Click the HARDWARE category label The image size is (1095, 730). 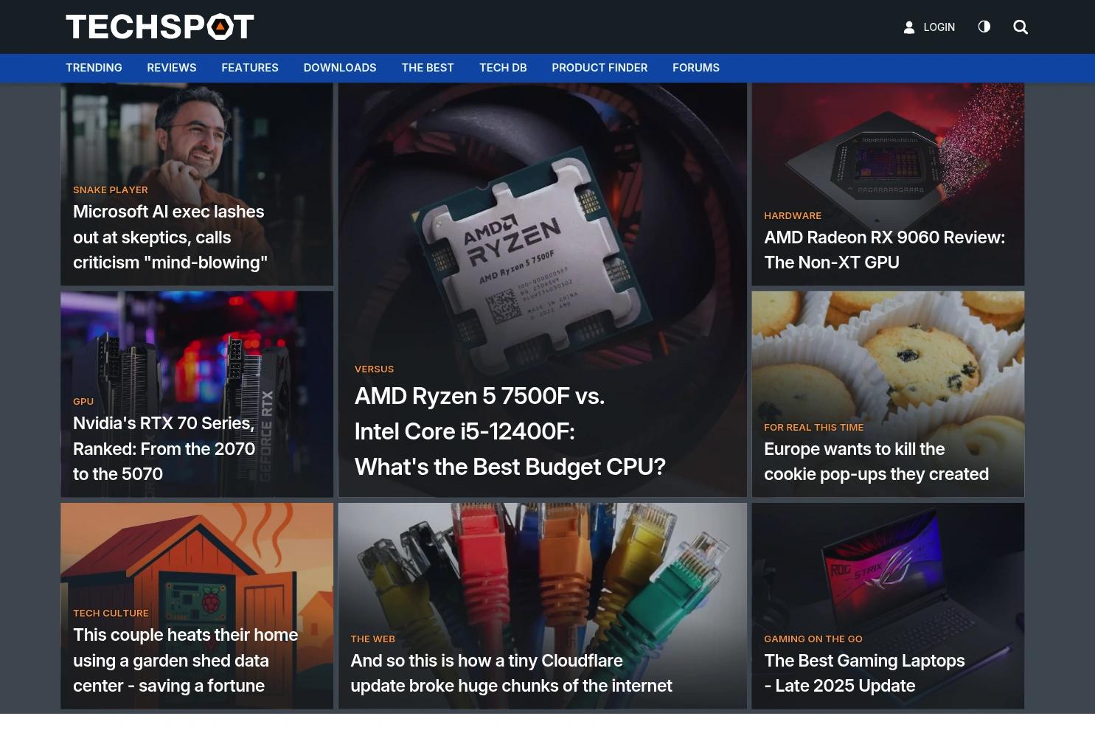pyautogui.click(x=793, y=215)
